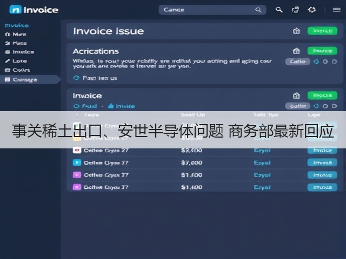346x259 pixels.
Task: Click building icon in Invoice panel
Action: 296,96
